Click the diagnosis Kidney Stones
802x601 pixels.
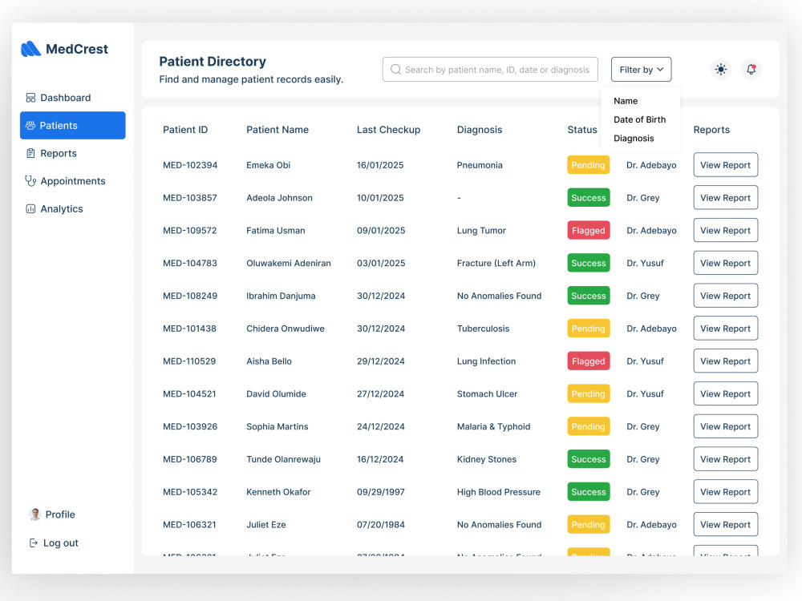(487, 459)
